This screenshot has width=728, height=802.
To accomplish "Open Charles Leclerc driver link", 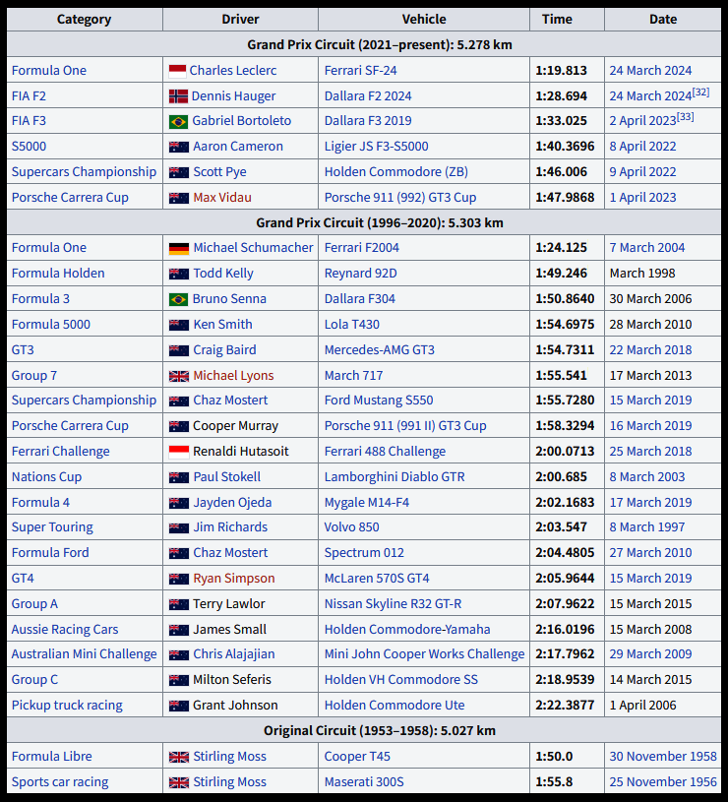I will click(232, 71).
